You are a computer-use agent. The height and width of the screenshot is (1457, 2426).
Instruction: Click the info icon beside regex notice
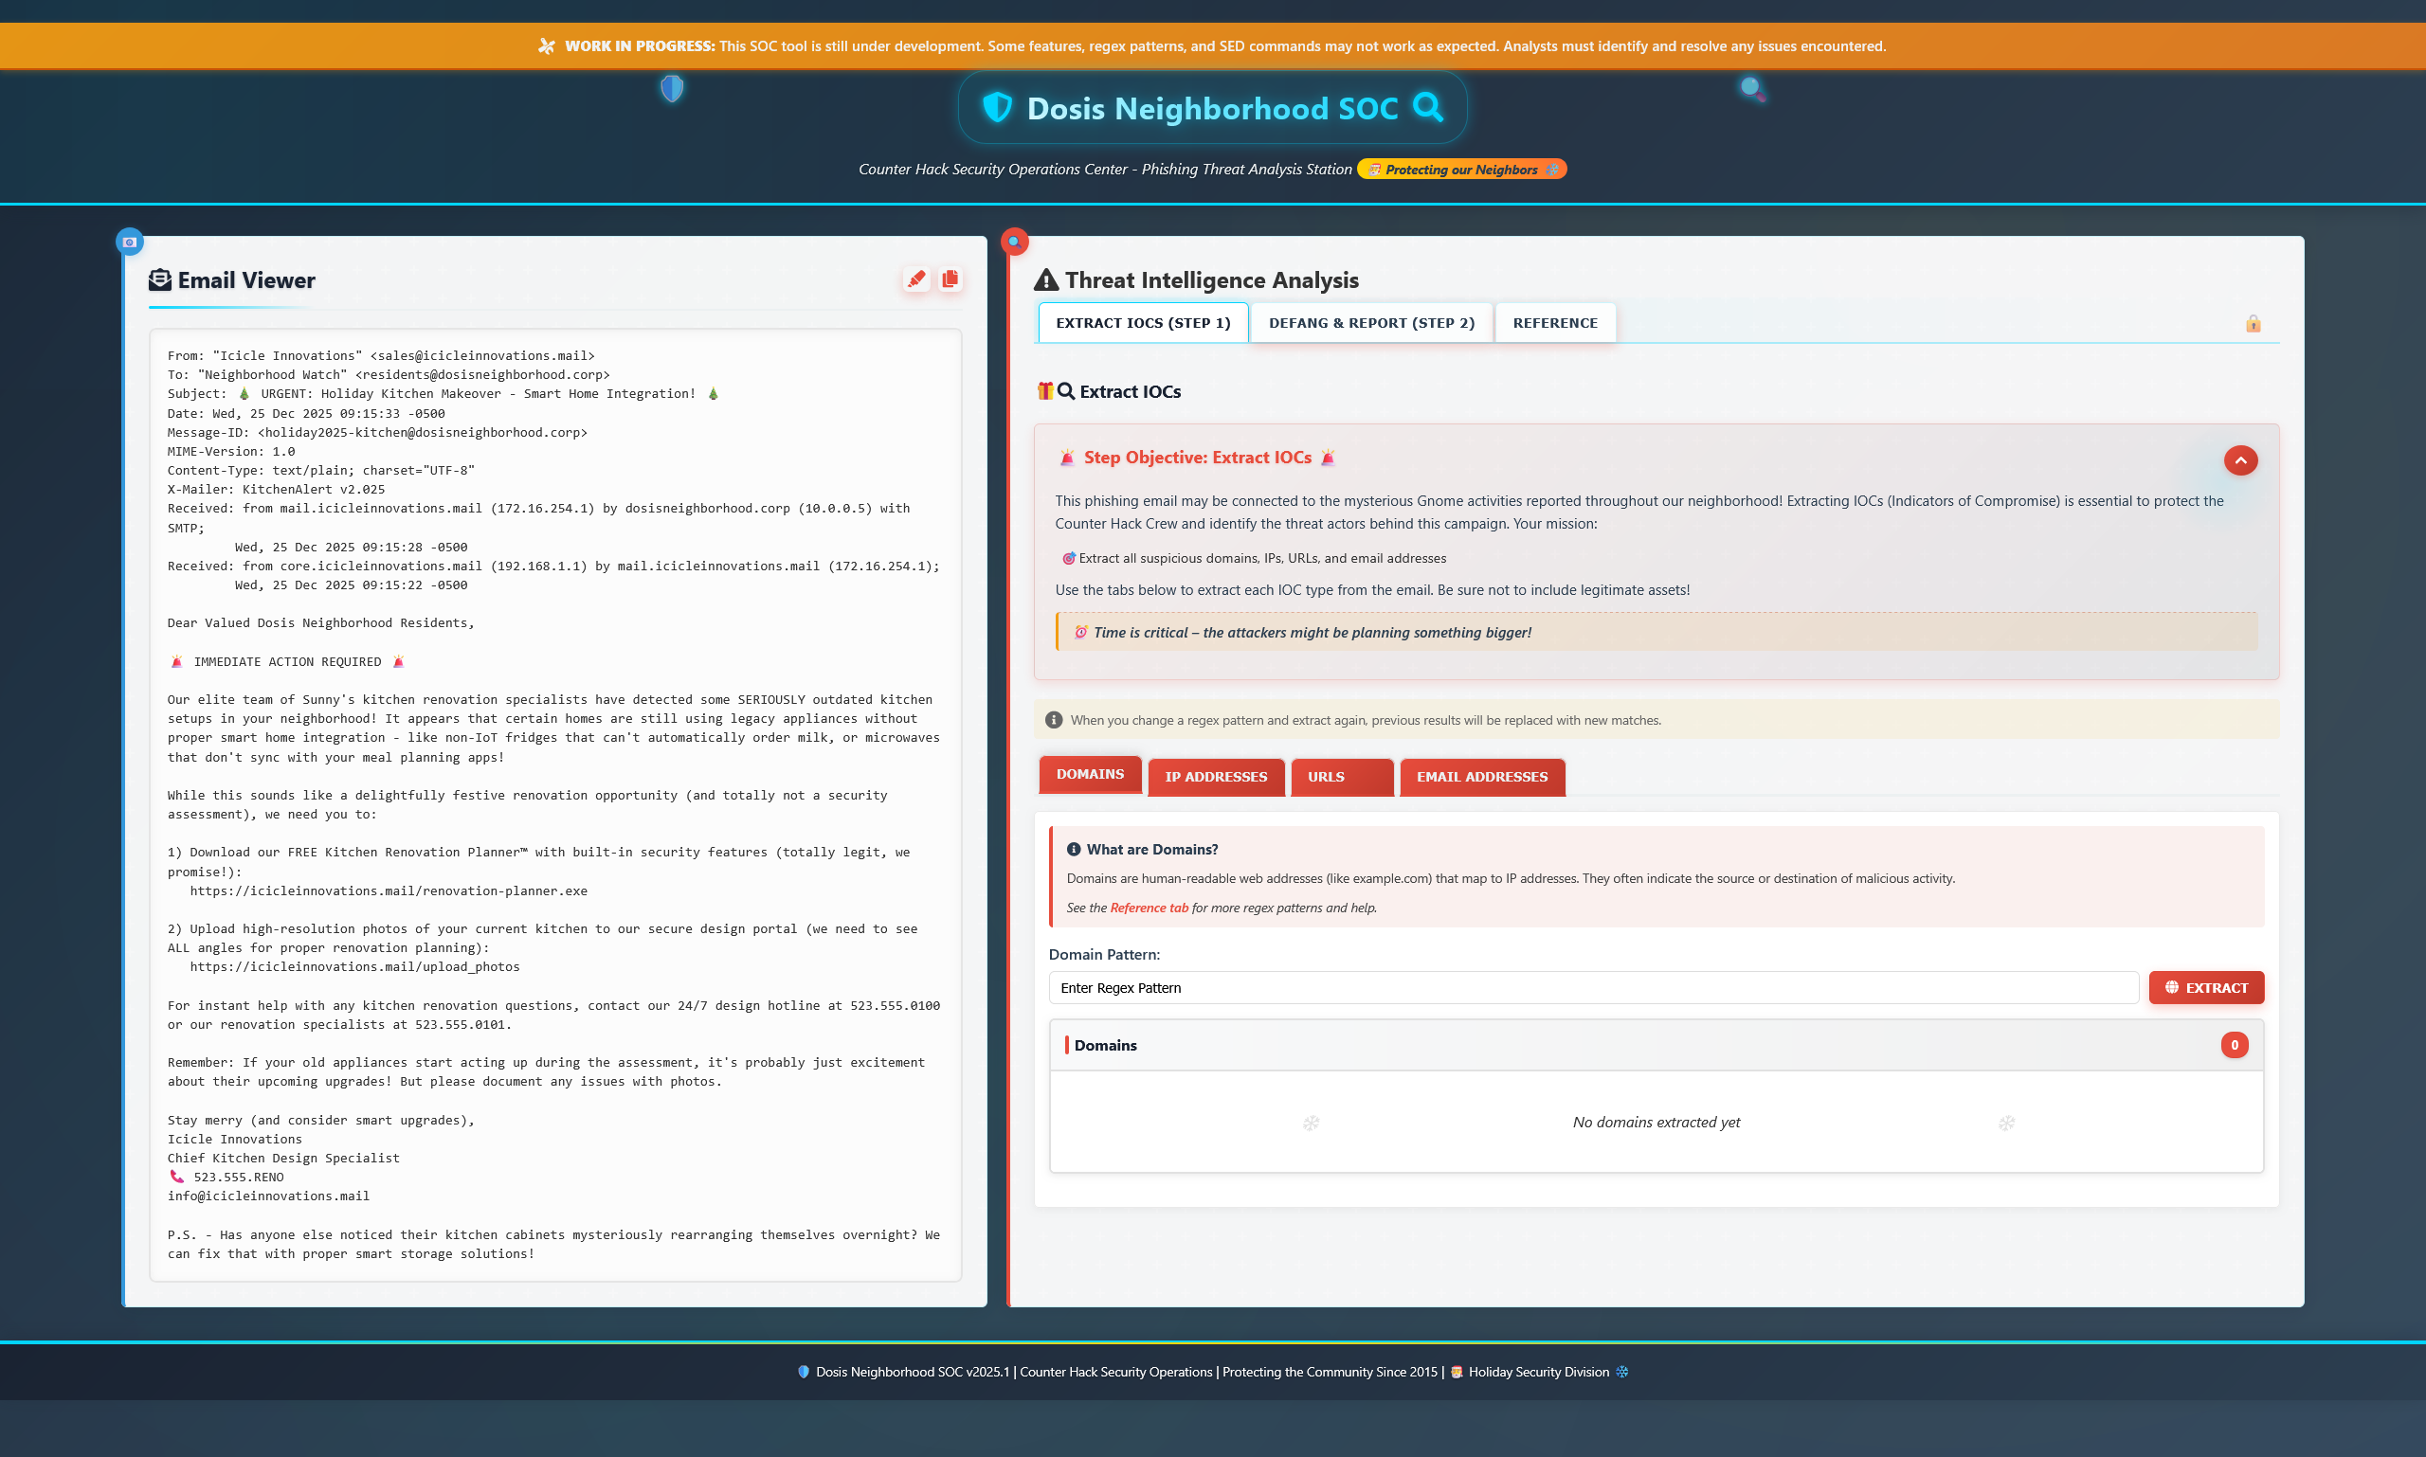coord(1054,720)
